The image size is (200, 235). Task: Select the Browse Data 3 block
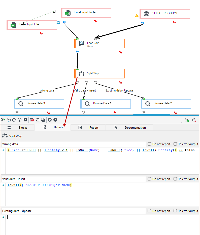(39, 104)
